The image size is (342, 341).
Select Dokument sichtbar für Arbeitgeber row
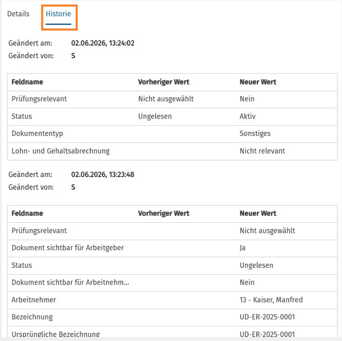172,248
